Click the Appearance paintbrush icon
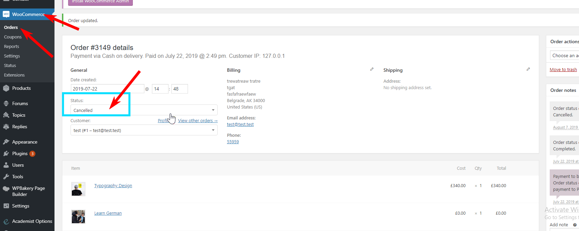 click(6, 142)
